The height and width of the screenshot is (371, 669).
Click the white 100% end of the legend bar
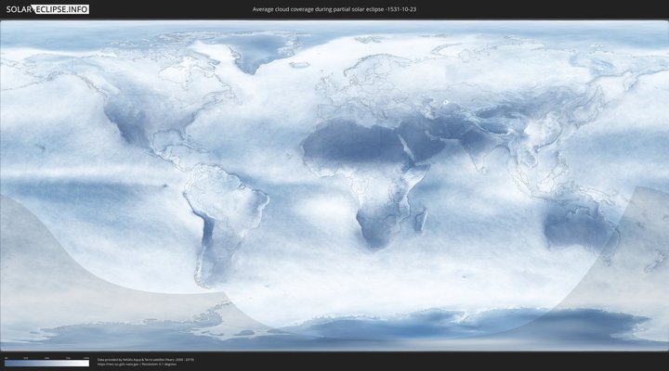coord(86,364)
